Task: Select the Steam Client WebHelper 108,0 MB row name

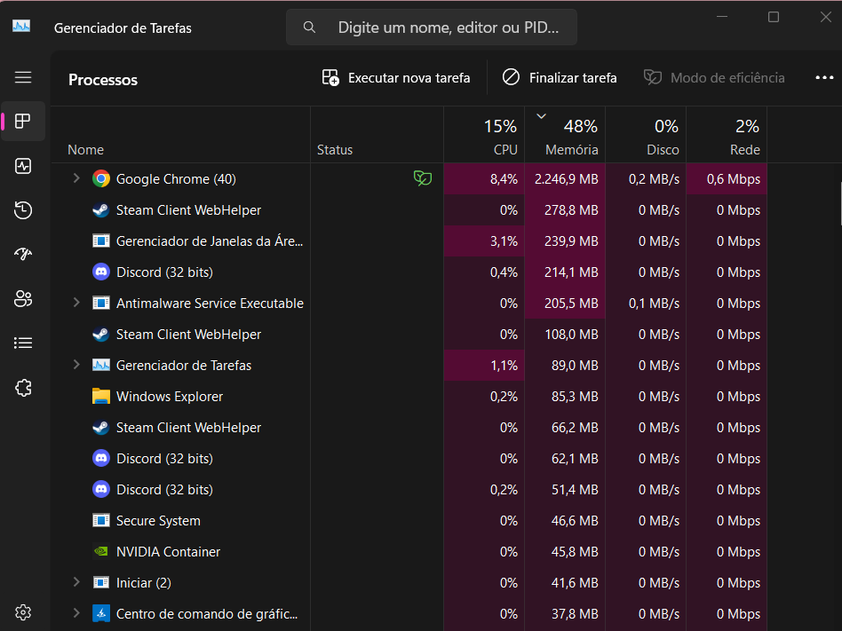Action: click(188, 335)
